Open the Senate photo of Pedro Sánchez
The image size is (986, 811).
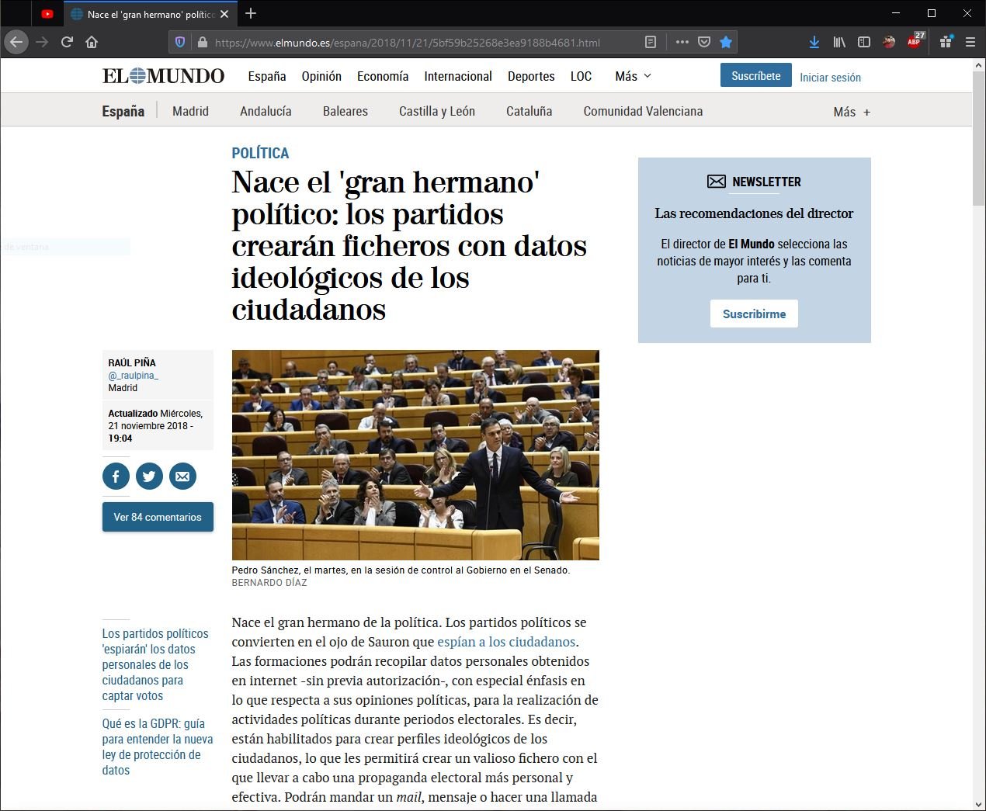click(415, 455)
